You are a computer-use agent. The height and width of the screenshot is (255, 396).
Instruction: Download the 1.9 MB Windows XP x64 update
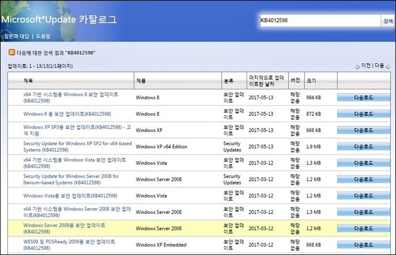363,147
